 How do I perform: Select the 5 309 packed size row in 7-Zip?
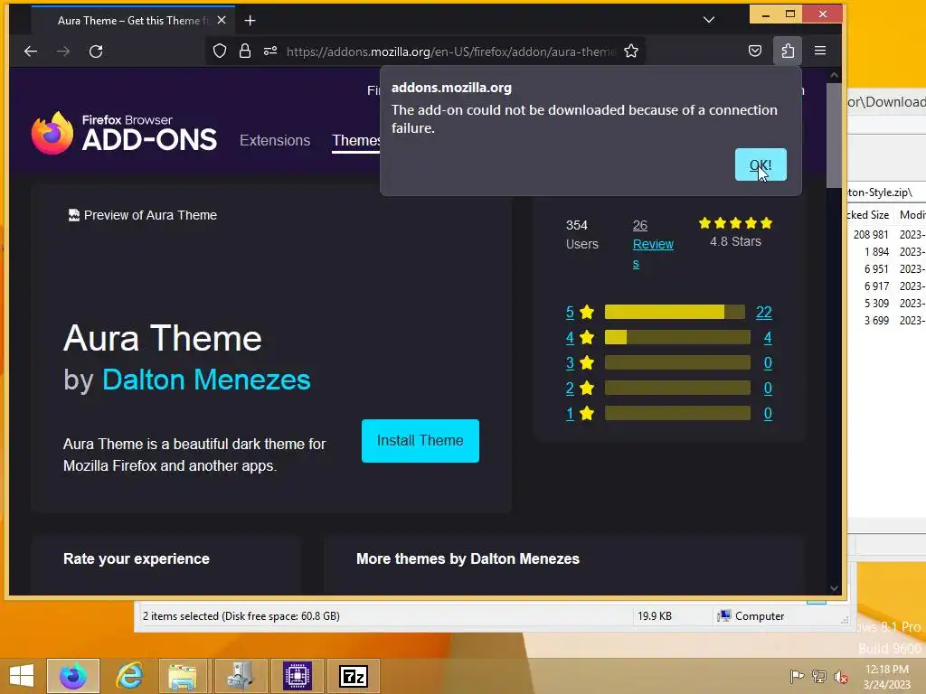886,303
